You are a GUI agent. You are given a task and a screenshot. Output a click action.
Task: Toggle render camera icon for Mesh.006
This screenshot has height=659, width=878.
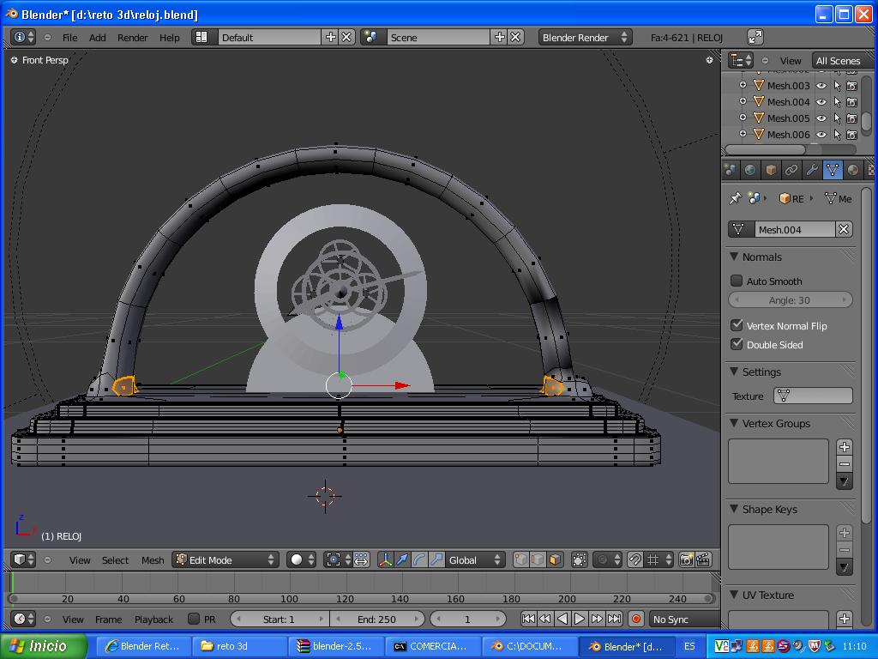[x=851, y=135]
